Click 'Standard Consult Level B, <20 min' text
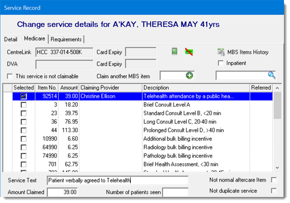Image resolution: width=290 pixels, height=203 pixels. (182, 113)
